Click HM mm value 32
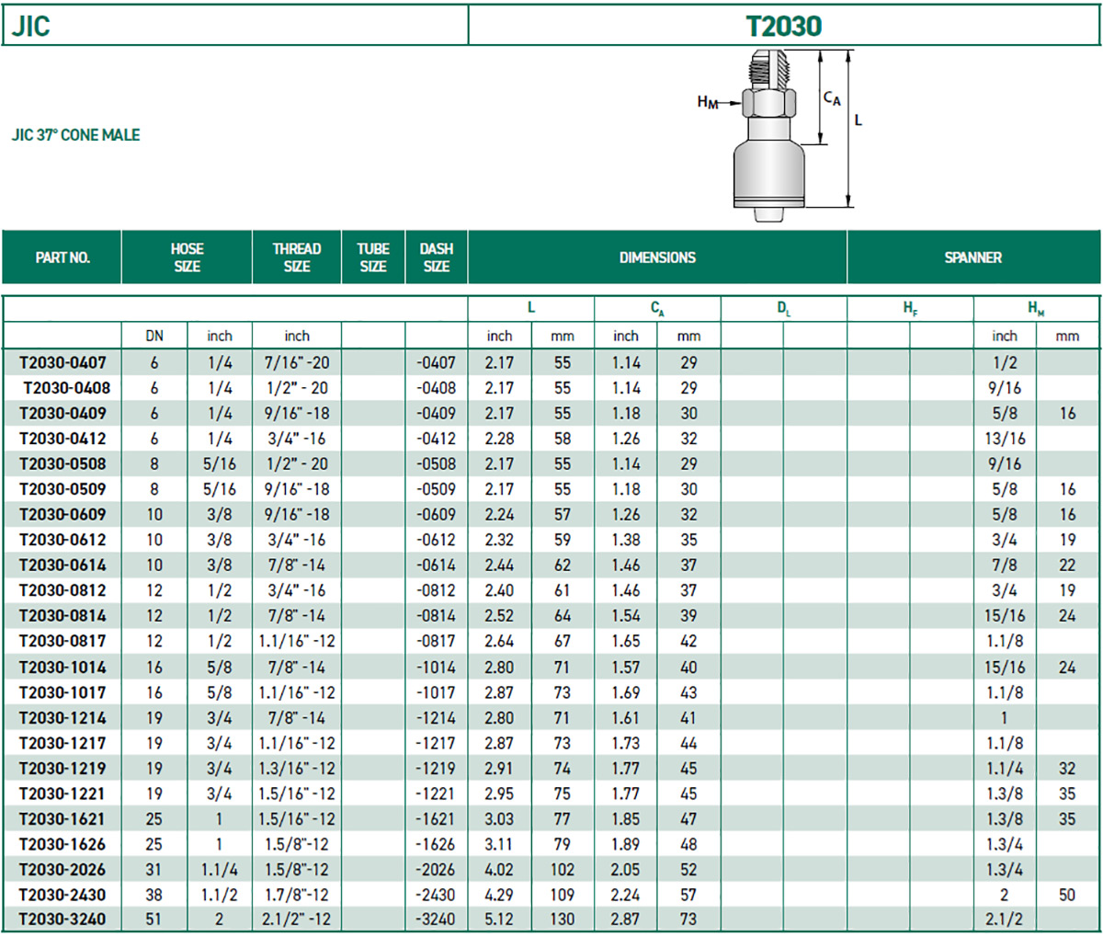Image resolution: width=1103 pixels, height=936 pixels. point(1067,769)
